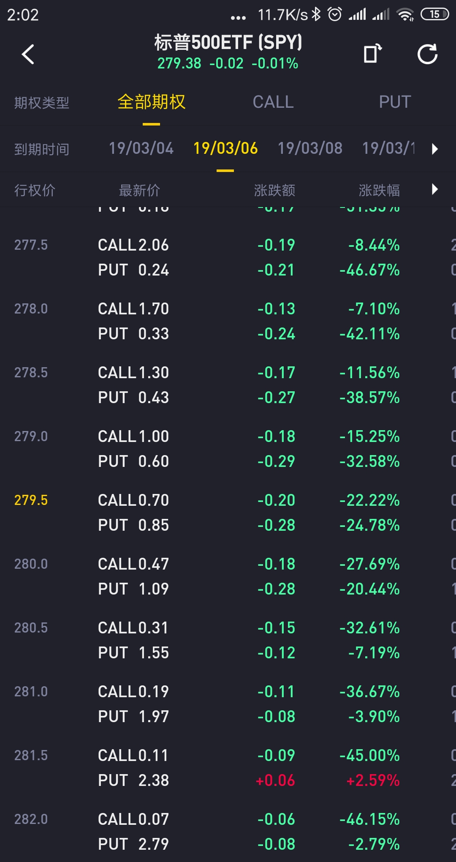Show more columns arrow beside 涨跌幅

coord(435,189)
